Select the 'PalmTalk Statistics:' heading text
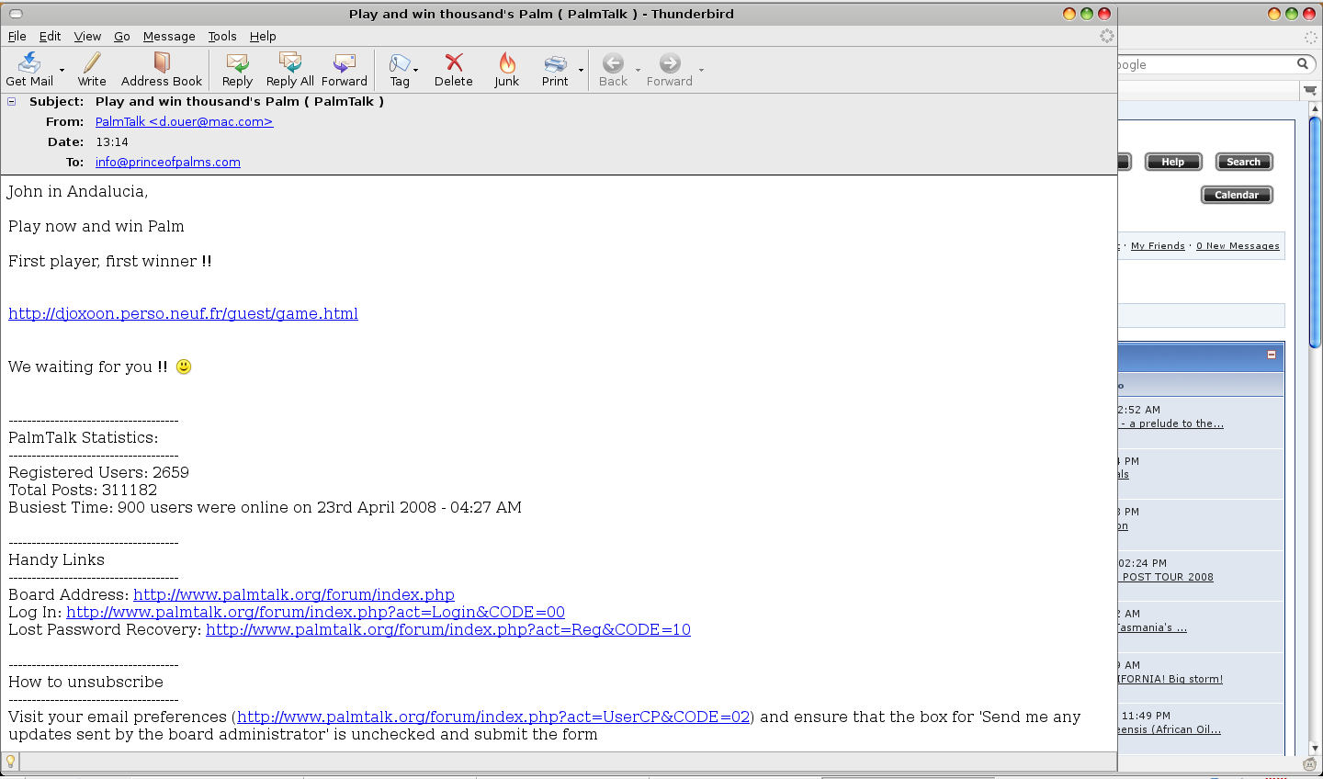The height and width of the screenshot is (779, 1323). pyautogui.click(x=83, y=437)
